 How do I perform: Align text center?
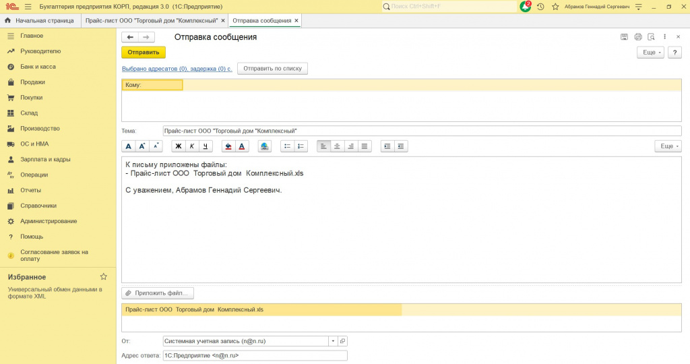point(337,146)
